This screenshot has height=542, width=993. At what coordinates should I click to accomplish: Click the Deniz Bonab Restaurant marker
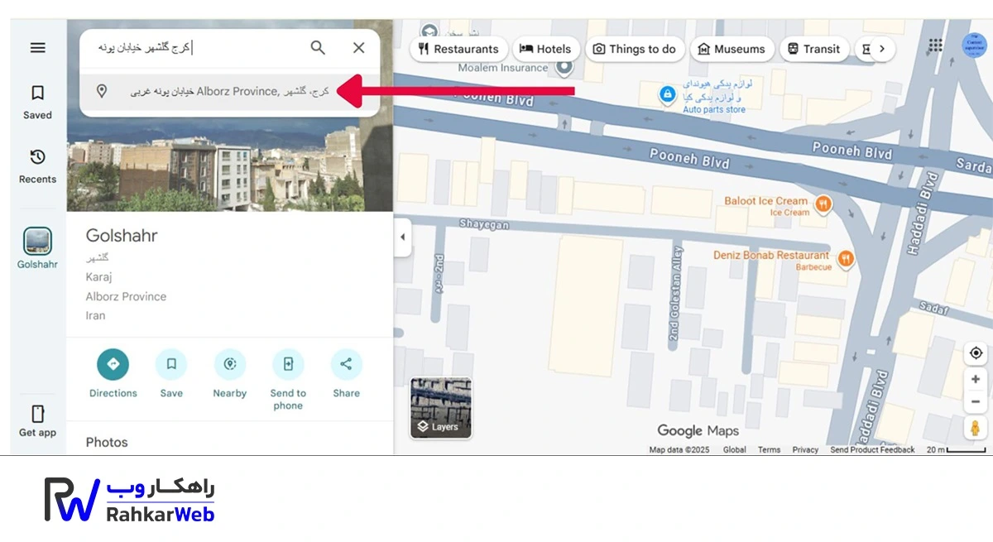click(x=845, y=259)
